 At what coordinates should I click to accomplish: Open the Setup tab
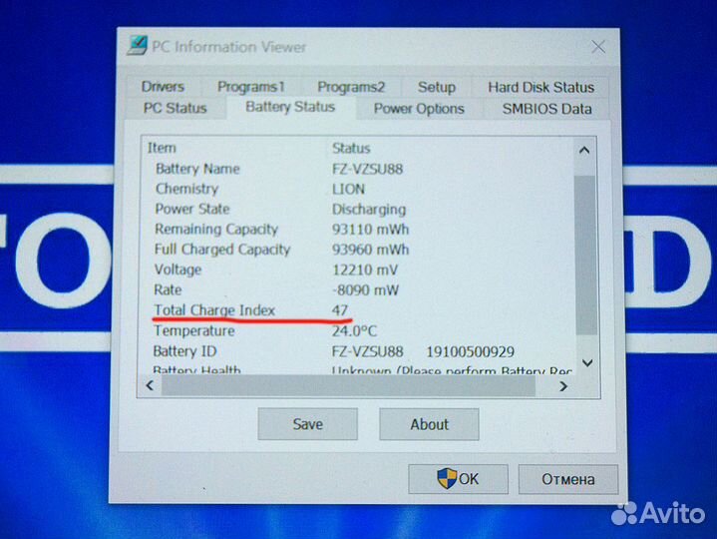pos(437,87)
